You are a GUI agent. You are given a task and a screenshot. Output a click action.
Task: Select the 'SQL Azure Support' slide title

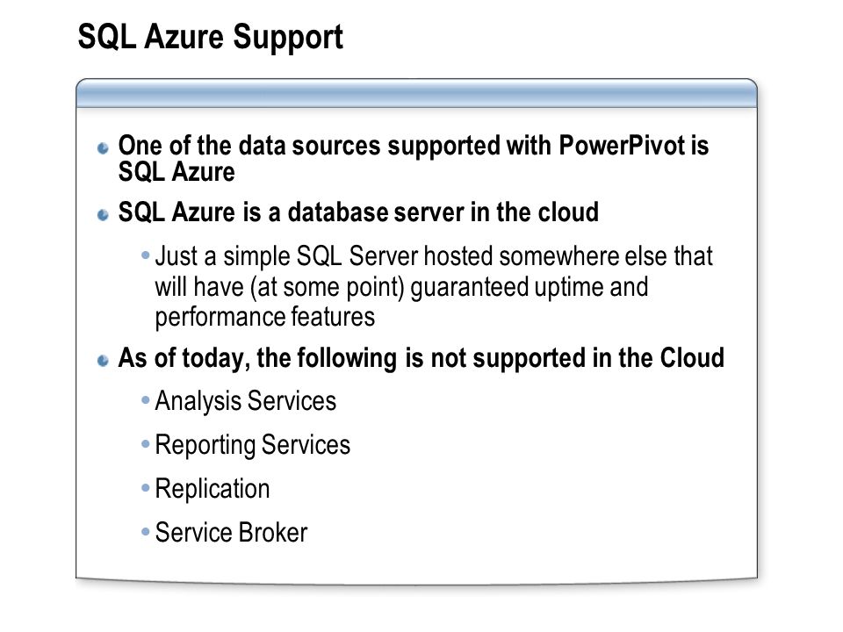[210, 38]
